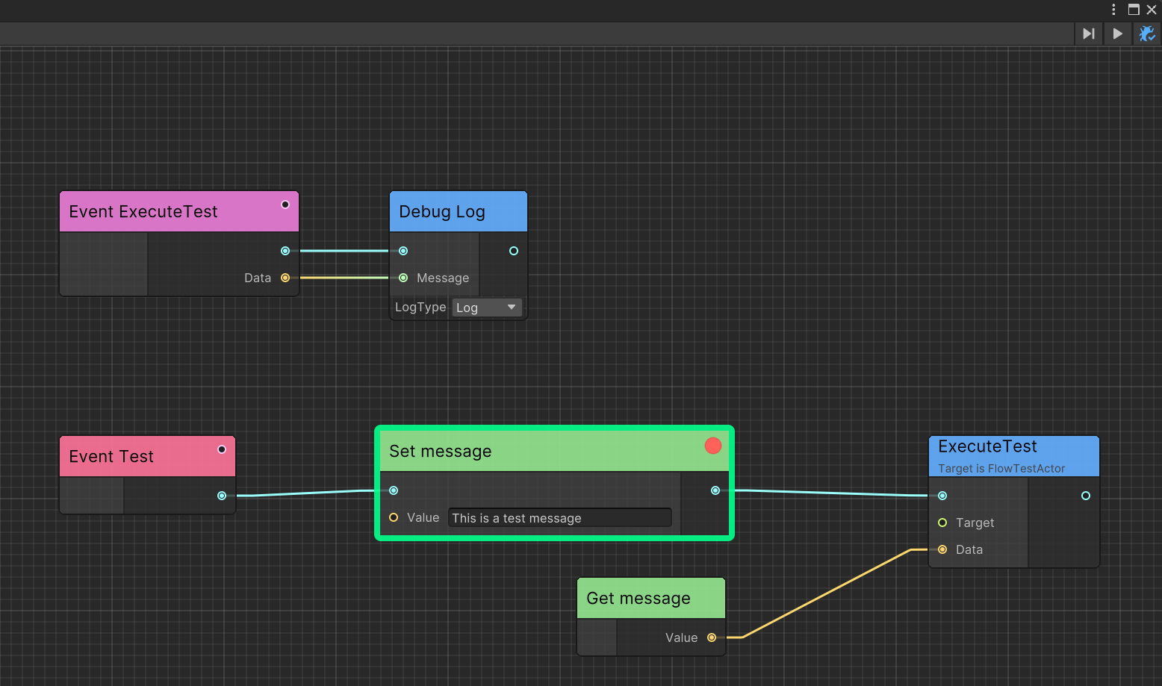The image size is (1162, 686).
Task: Click the Data input port on ExecuteTest
Action: (942, 549)
